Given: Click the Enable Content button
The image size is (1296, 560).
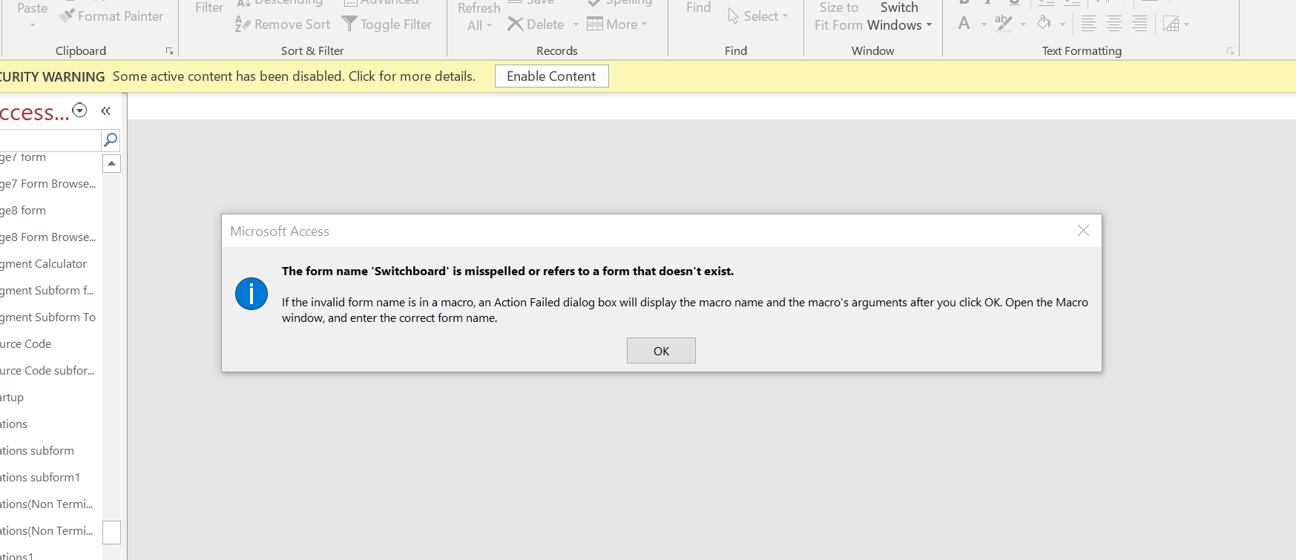Looking at the screenshot, I should coord(551,76).
